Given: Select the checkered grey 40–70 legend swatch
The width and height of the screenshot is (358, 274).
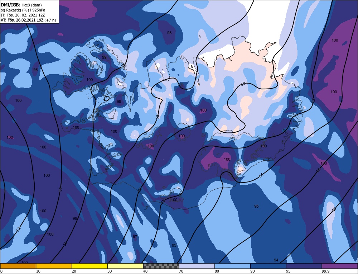Looking at the screenshot, I should pos(161,266).
